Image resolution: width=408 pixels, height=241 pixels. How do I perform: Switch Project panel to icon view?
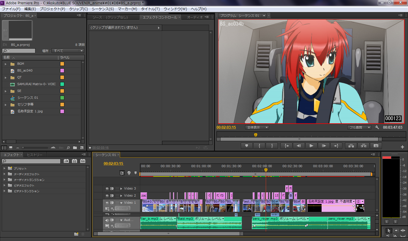[11, 148]
